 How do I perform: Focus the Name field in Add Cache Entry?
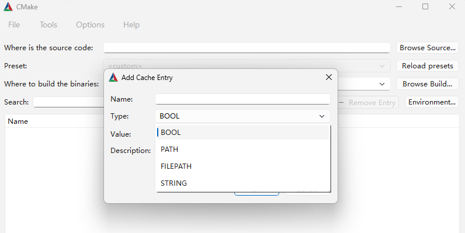pyautogui.click(x=242, y=99)
